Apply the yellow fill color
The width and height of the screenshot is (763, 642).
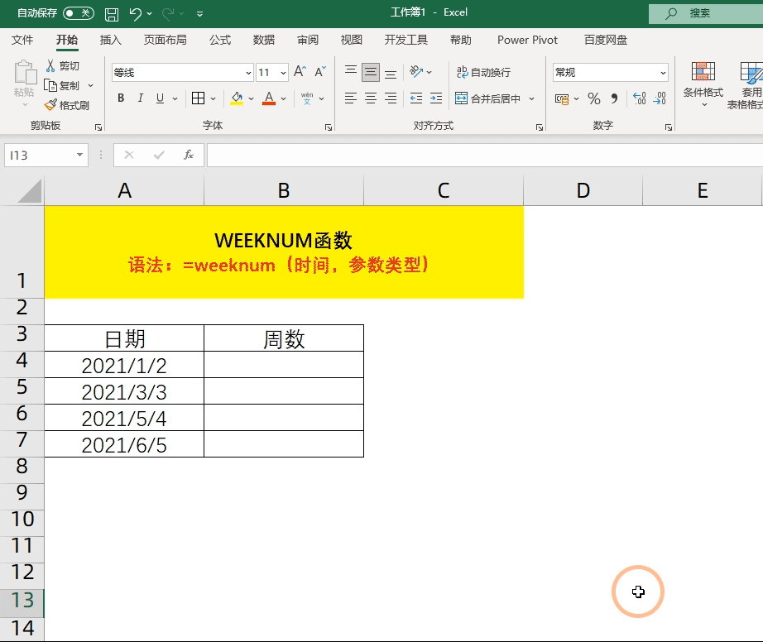coord(237,98)
